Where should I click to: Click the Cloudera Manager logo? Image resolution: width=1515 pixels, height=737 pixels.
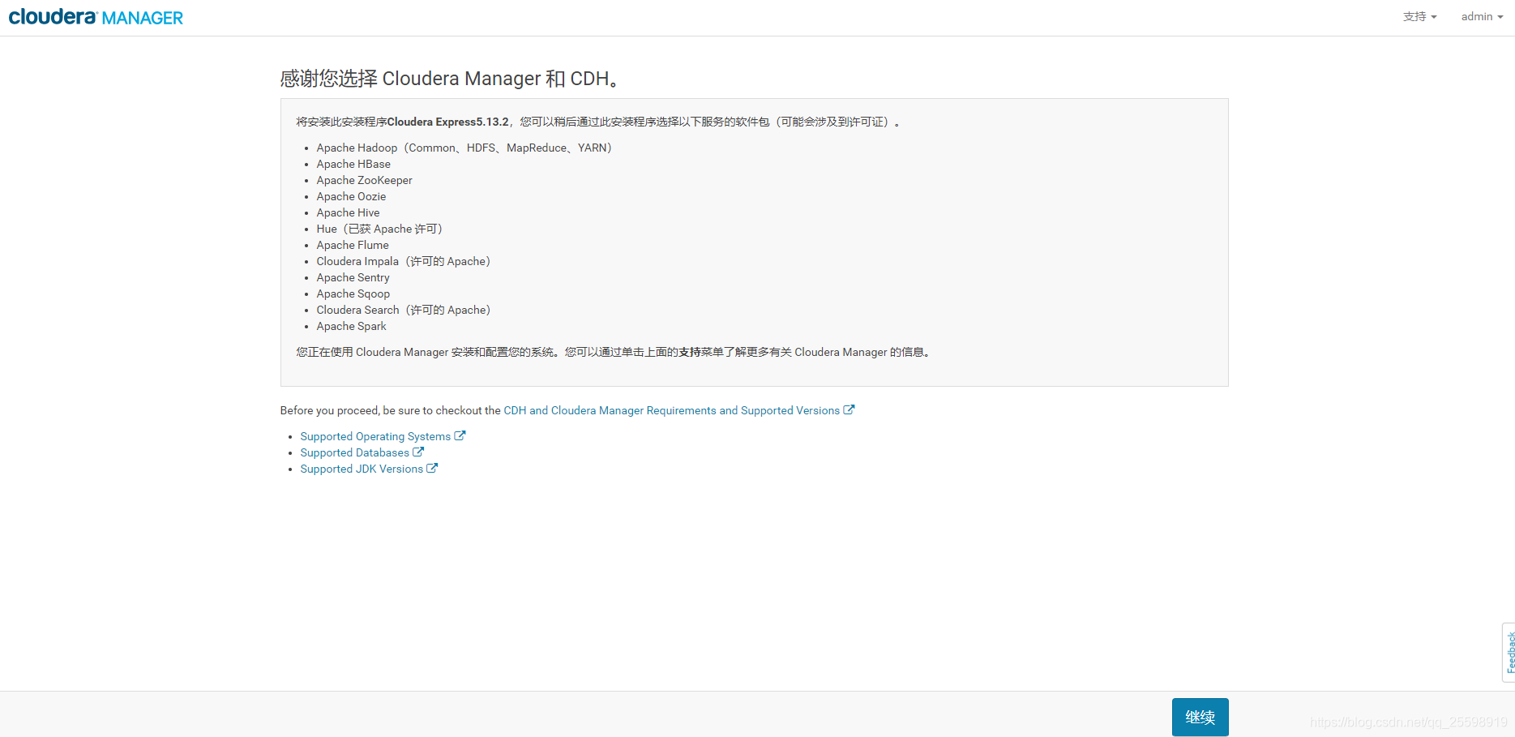click(96, 17)
